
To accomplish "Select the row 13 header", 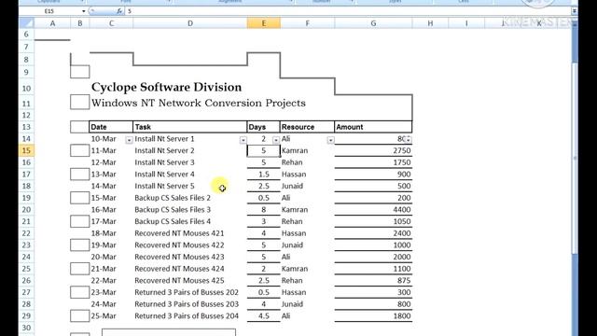I will pos(26,127).
